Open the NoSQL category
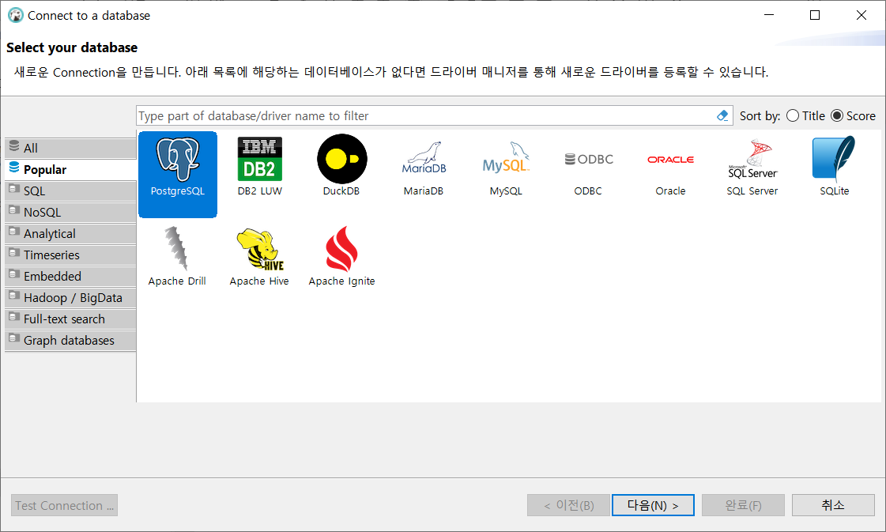The image size is (886, 532). click(x=70, y=213)
